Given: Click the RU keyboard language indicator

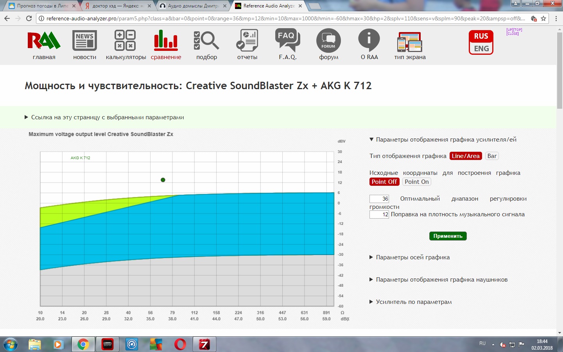Looking at the screenshot, I should coord(482,343).
